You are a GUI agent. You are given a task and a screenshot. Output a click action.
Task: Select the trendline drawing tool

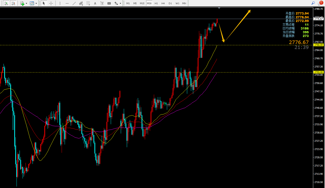(74, 3)
